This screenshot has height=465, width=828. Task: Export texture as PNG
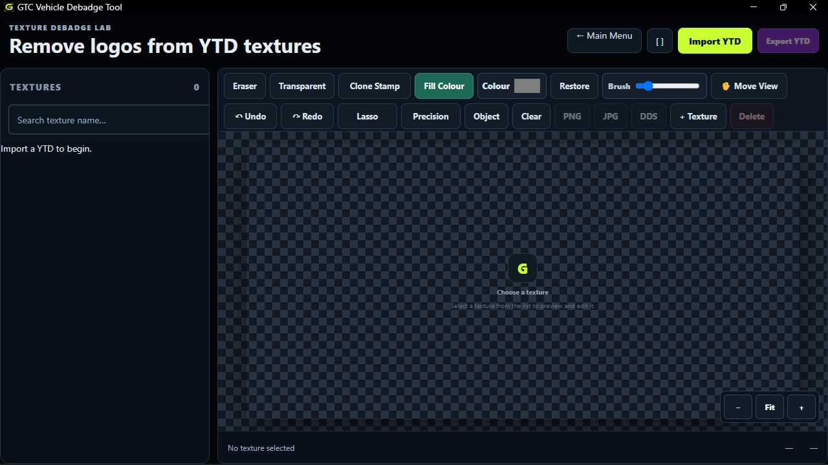(x=572, y=116)
